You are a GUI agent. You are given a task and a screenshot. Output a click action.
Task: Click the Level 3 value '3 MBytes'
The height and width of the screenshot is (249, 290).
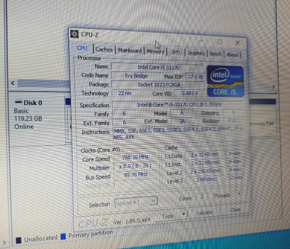205,179
